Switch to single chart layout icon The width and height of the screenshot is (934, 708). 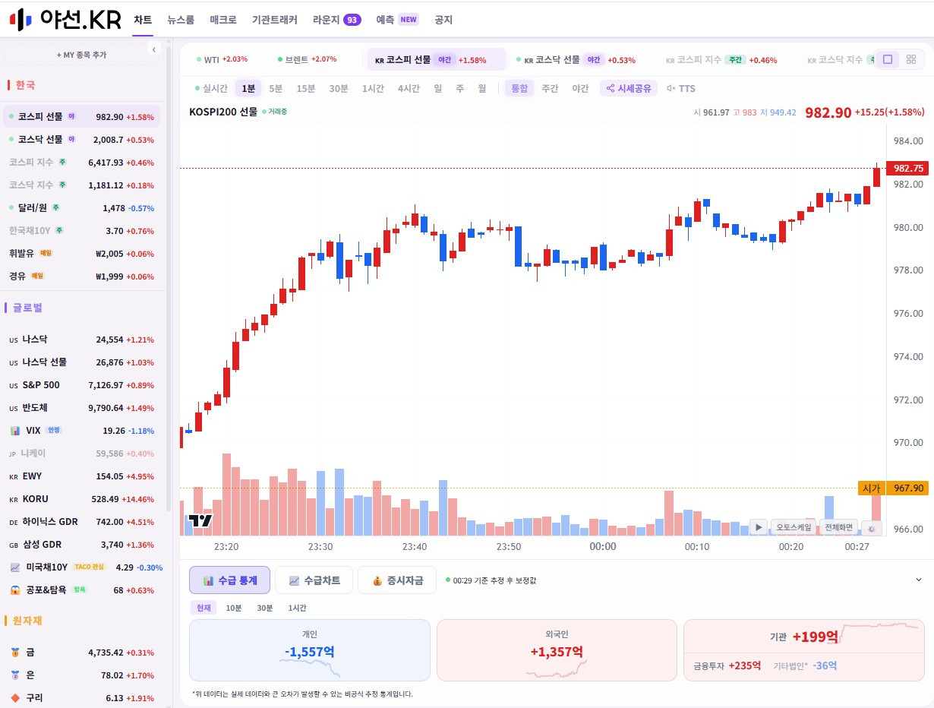click(887, 59)
